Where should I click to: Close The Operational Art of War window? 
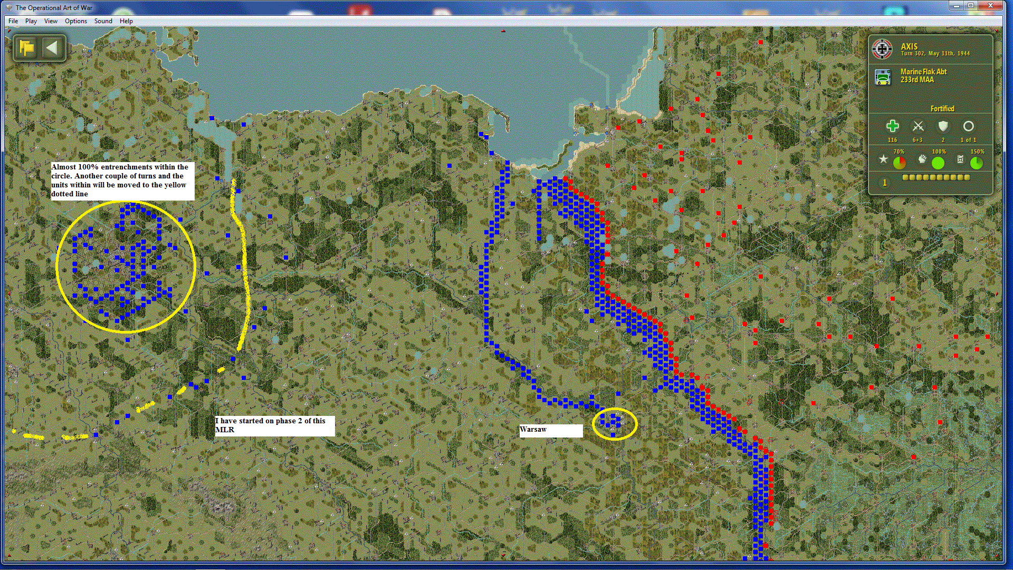990,5
